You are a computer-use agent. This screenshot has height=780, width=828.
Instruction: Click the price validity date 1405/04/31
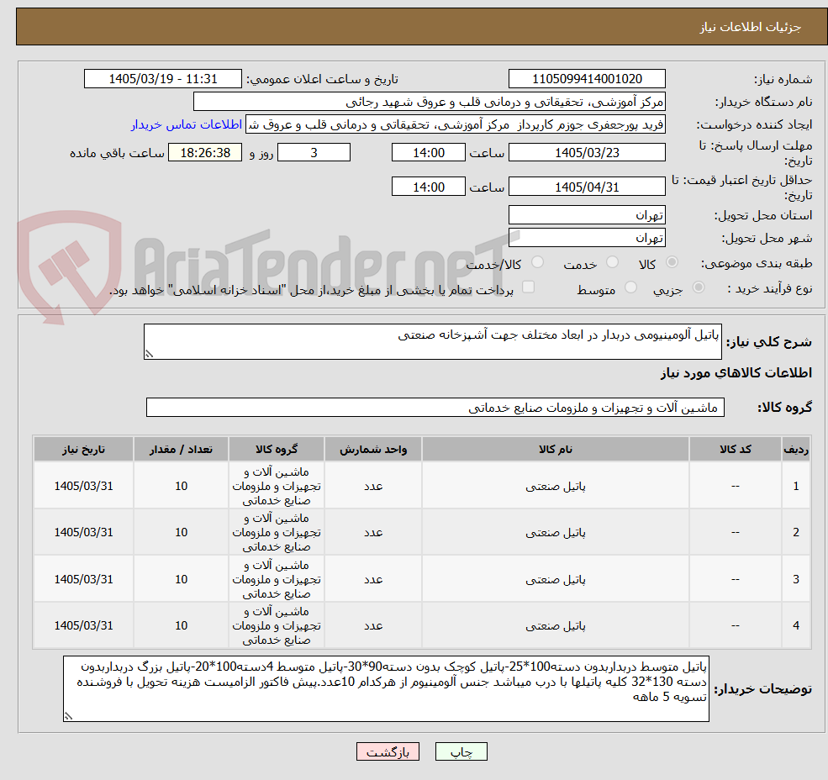pyautogui.click(x=587, y=187)
